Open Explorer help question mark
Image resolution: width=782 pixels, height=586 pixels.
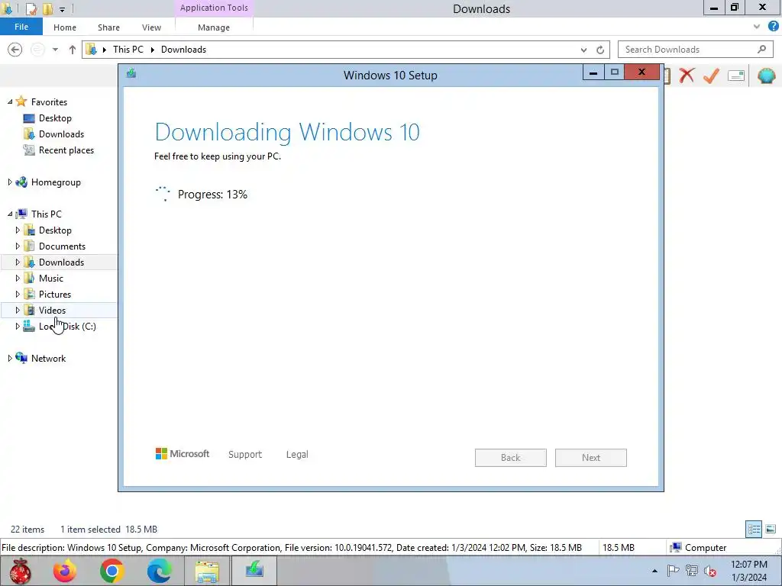point(773,27)
